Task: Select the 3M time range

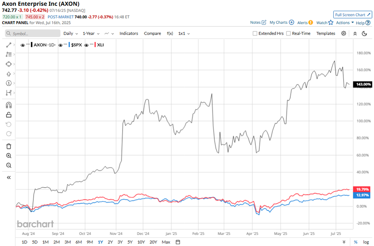Action: point(68,242)
